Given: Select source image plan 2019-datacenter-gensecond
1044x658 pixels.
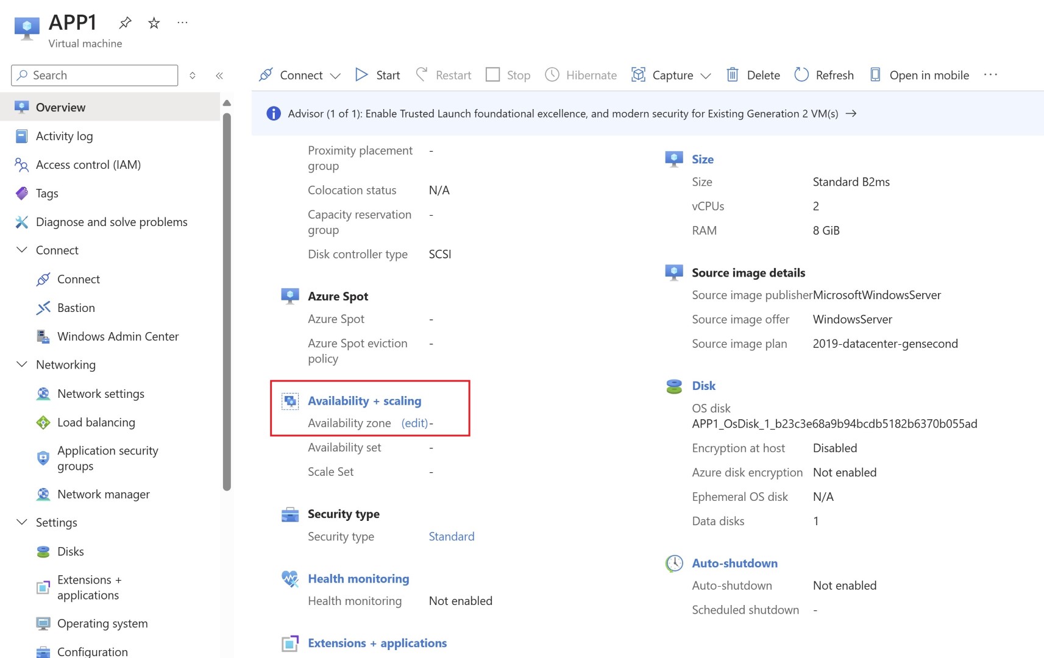Looking at the screenshot, I should 885,344.
